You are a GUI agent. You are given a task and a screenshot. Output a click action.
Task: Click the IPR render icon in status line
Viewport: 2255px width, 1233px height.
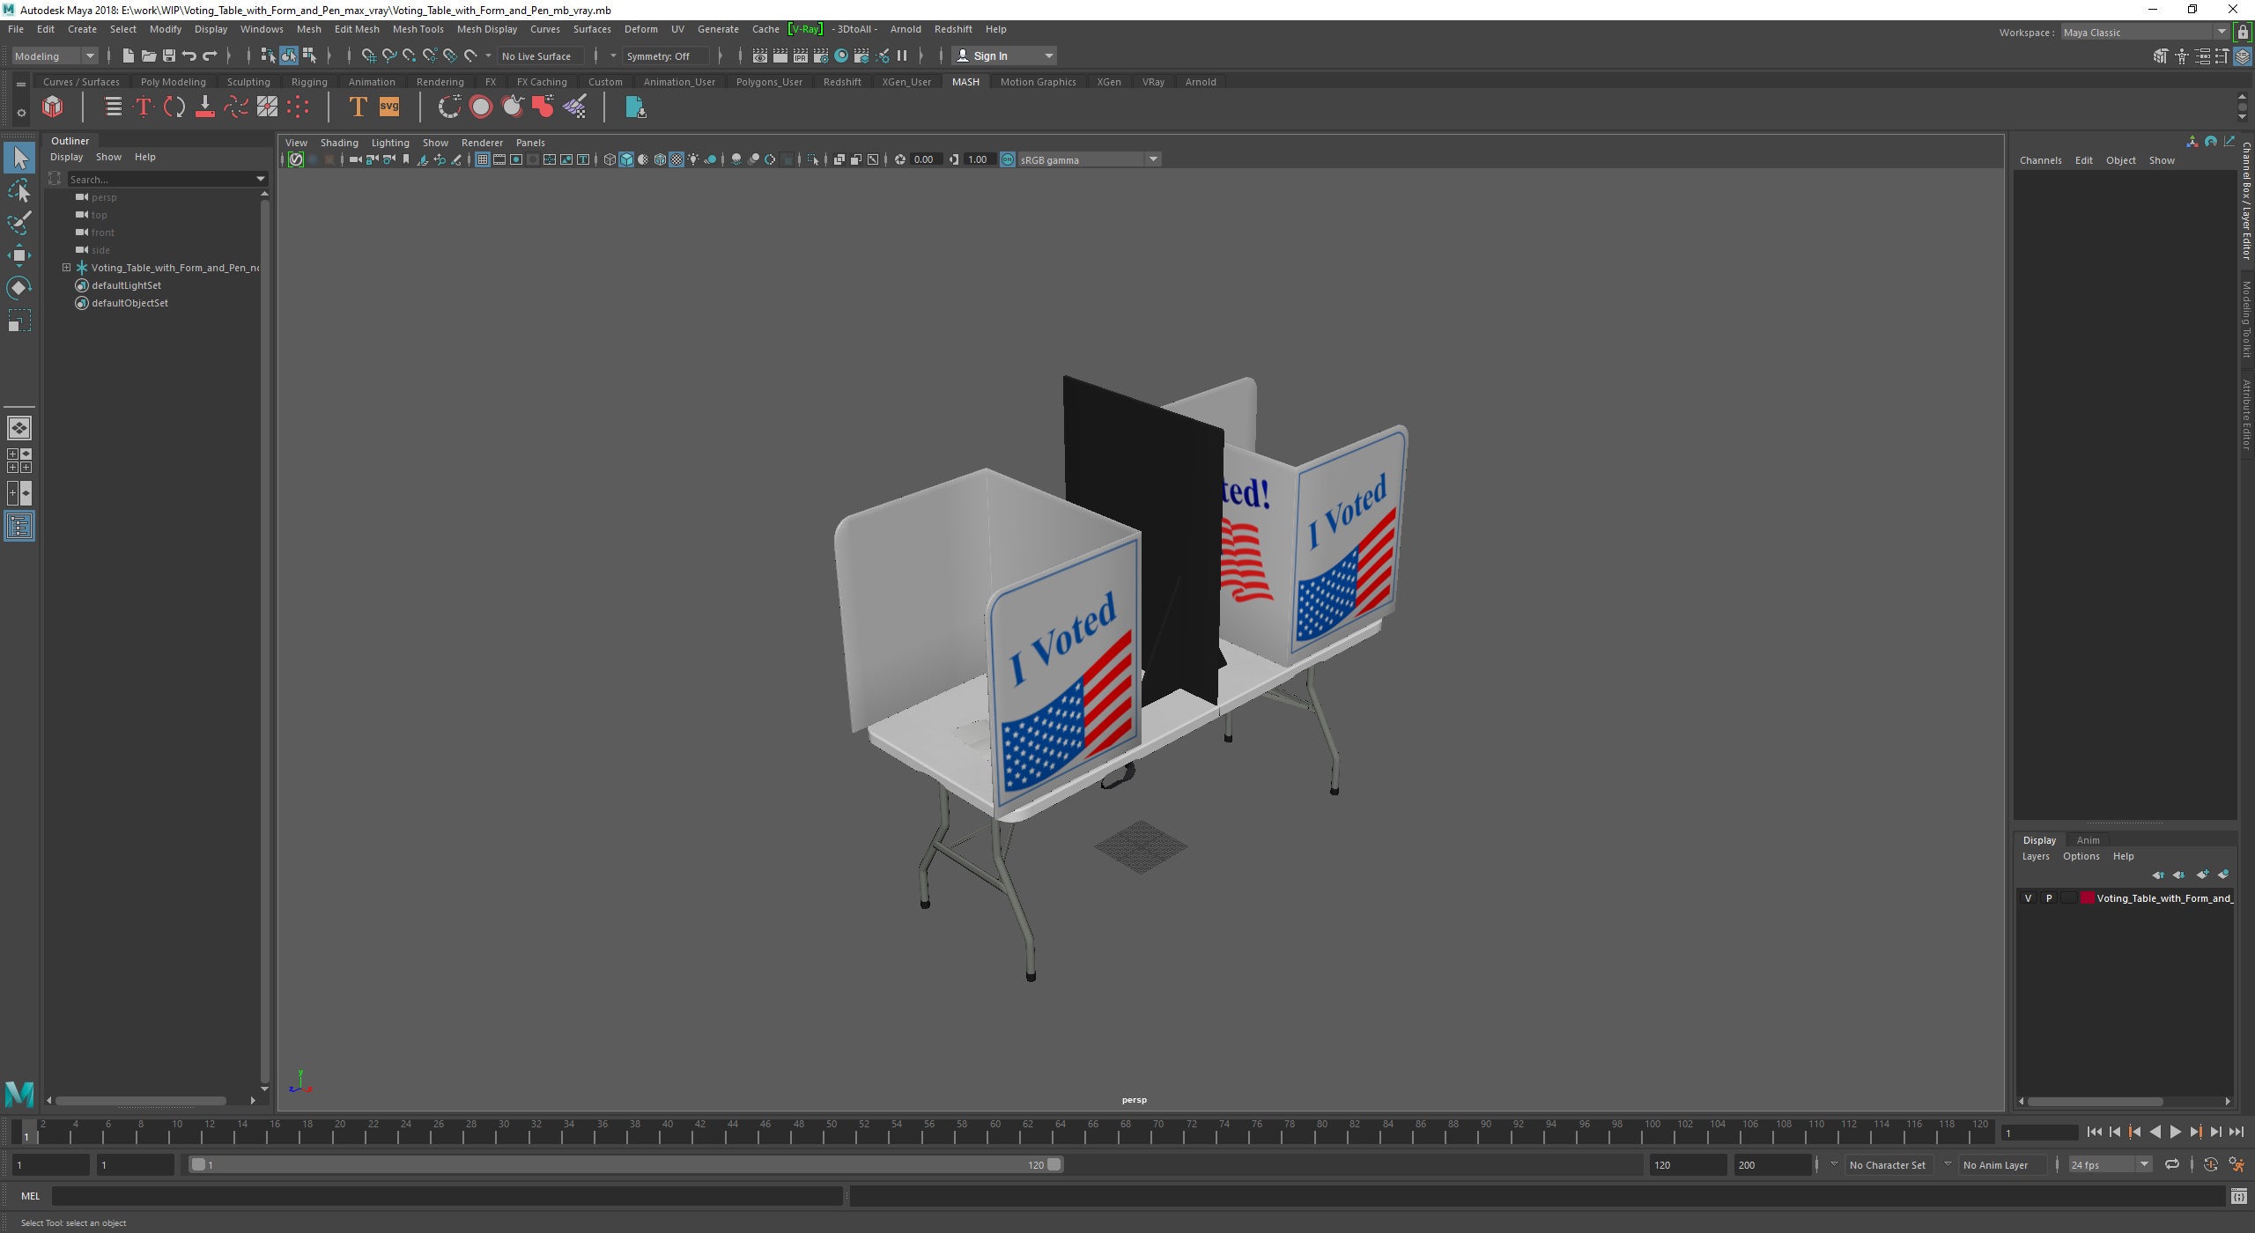tap(800, 55)
